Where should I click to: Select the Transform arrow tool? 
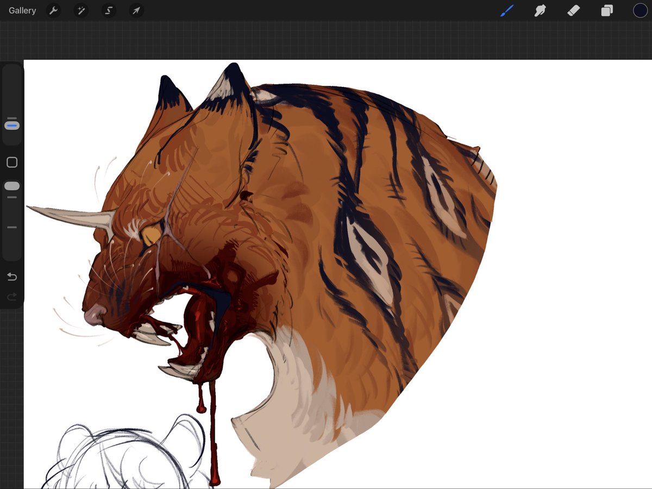[x=136, y=10]
